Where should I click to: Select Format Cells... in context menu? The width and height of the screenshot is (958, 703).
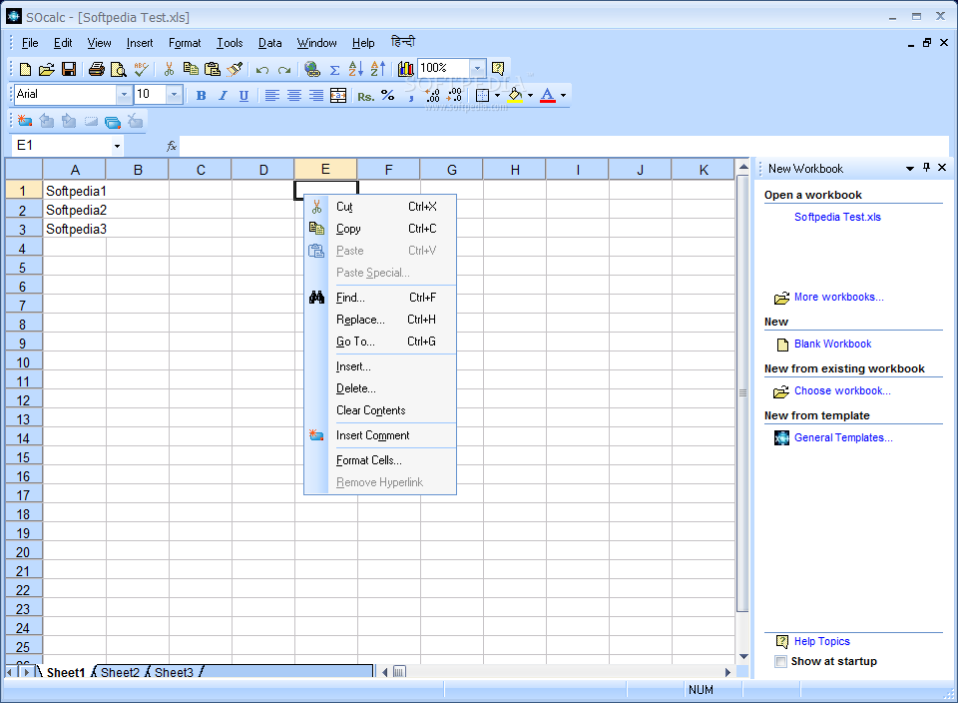click(380, 460)
